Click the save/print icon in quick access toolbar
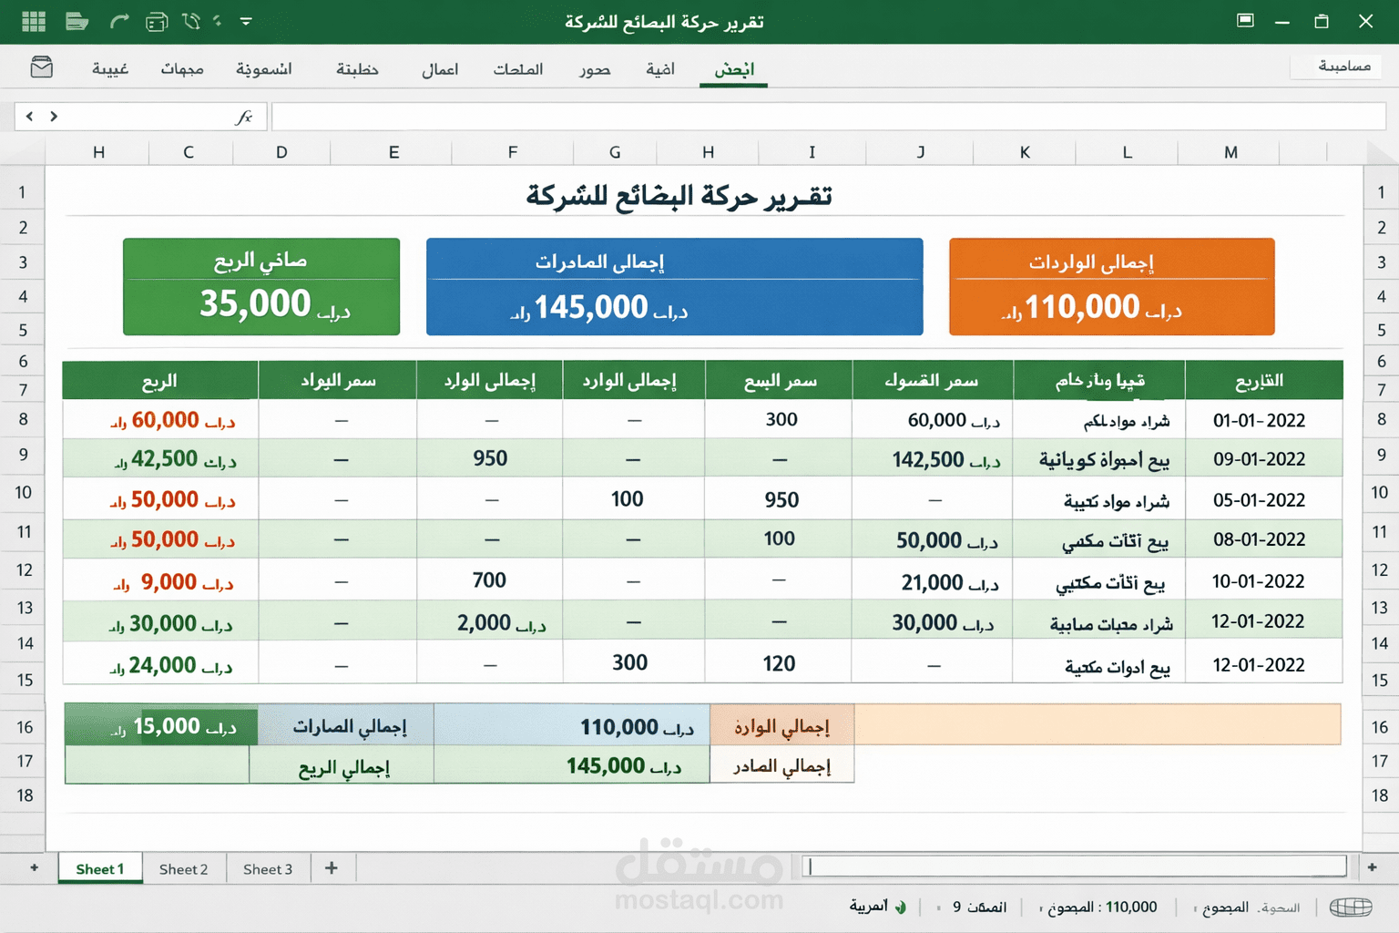The width and height of the screenshot is (1399, 933). coord(157,21)
